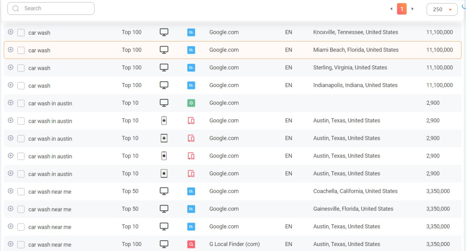Click Coachella, California, United States cell

[355, 191]
